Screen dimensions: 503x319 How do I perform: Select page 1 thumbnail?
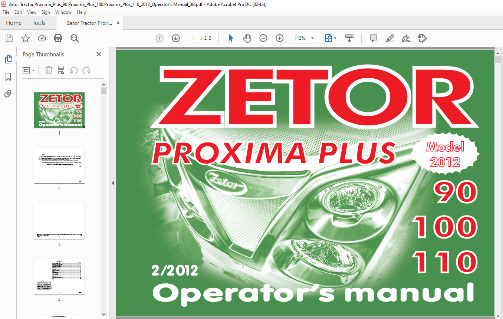tap(59, 110)
